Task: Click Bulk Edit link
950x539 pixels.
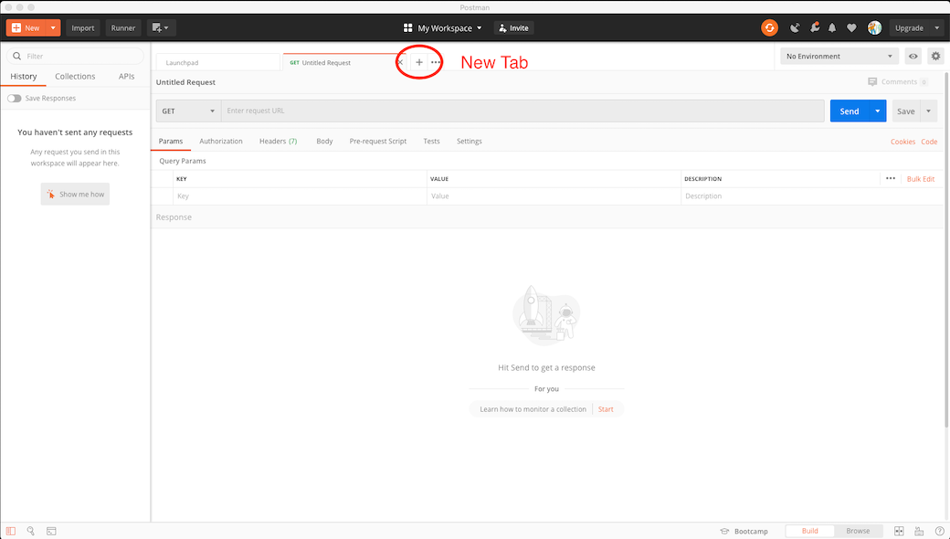Action: pos(921,179)
